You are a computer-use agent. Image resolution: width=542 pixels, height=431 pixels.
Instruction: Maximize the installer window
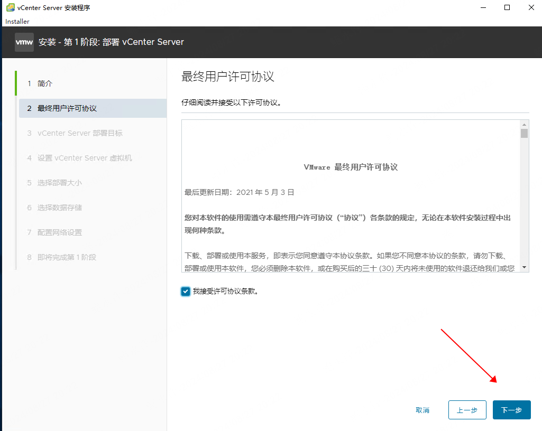point(507,7)
